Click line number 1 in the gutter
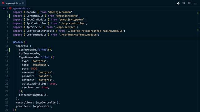 click(x=7, y=12)
